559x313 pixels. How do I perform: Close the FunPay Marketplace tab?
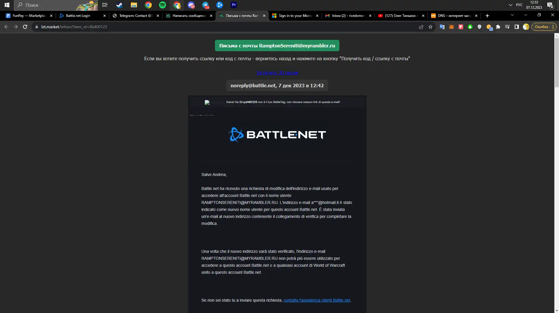pos(51,16)
